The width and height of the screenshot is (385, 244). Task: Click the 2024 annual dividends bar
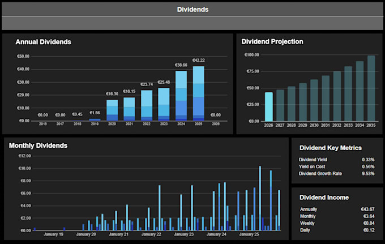pos(181,96)
